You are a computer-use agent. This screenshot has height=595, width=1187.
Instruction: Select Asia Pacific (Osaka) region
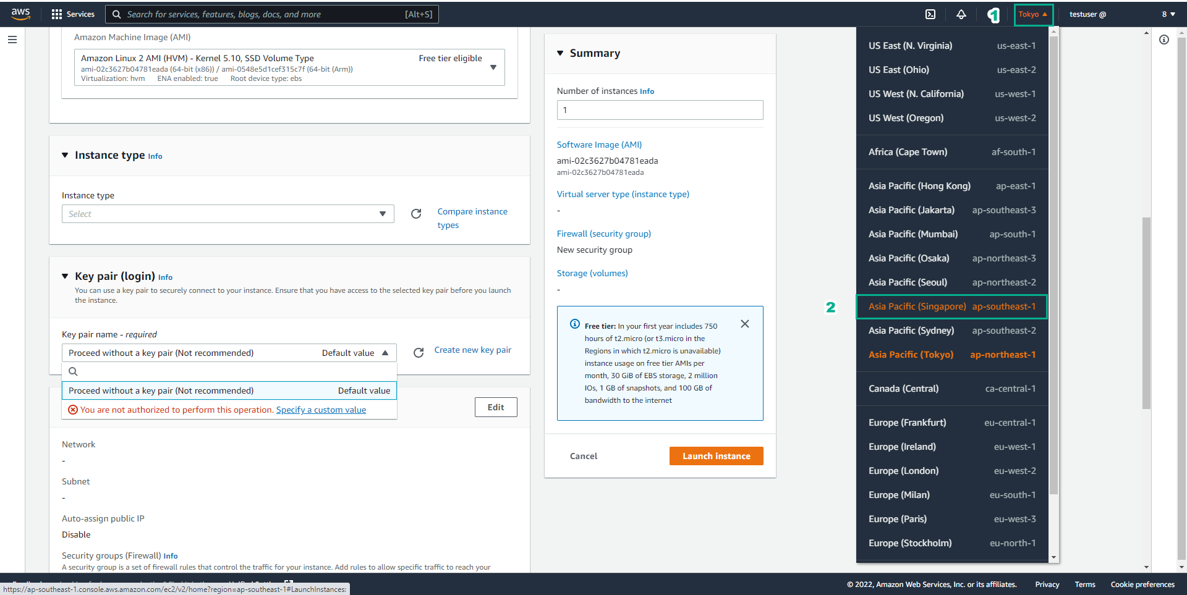click(x=952, y=258)
